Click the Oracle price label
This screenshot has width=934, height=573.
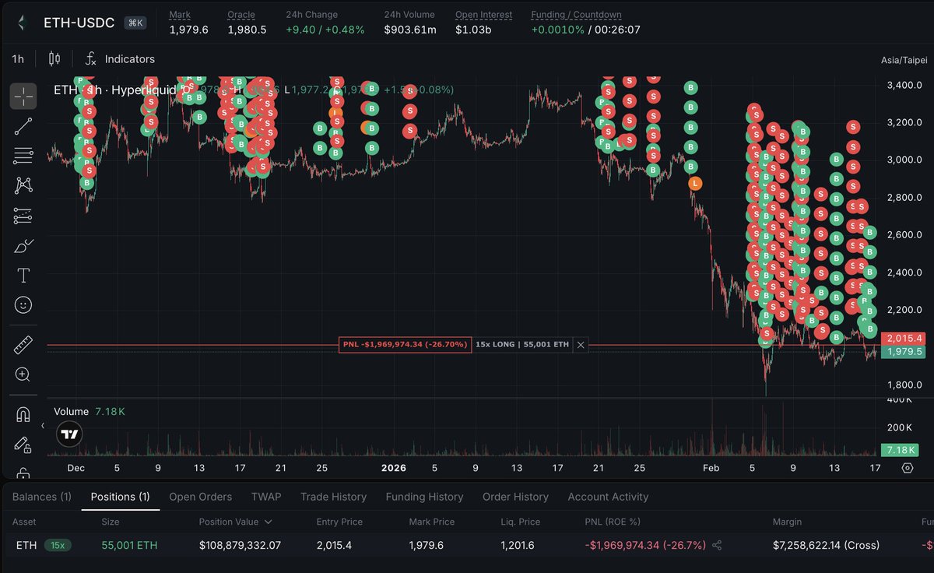coord(241,15)
